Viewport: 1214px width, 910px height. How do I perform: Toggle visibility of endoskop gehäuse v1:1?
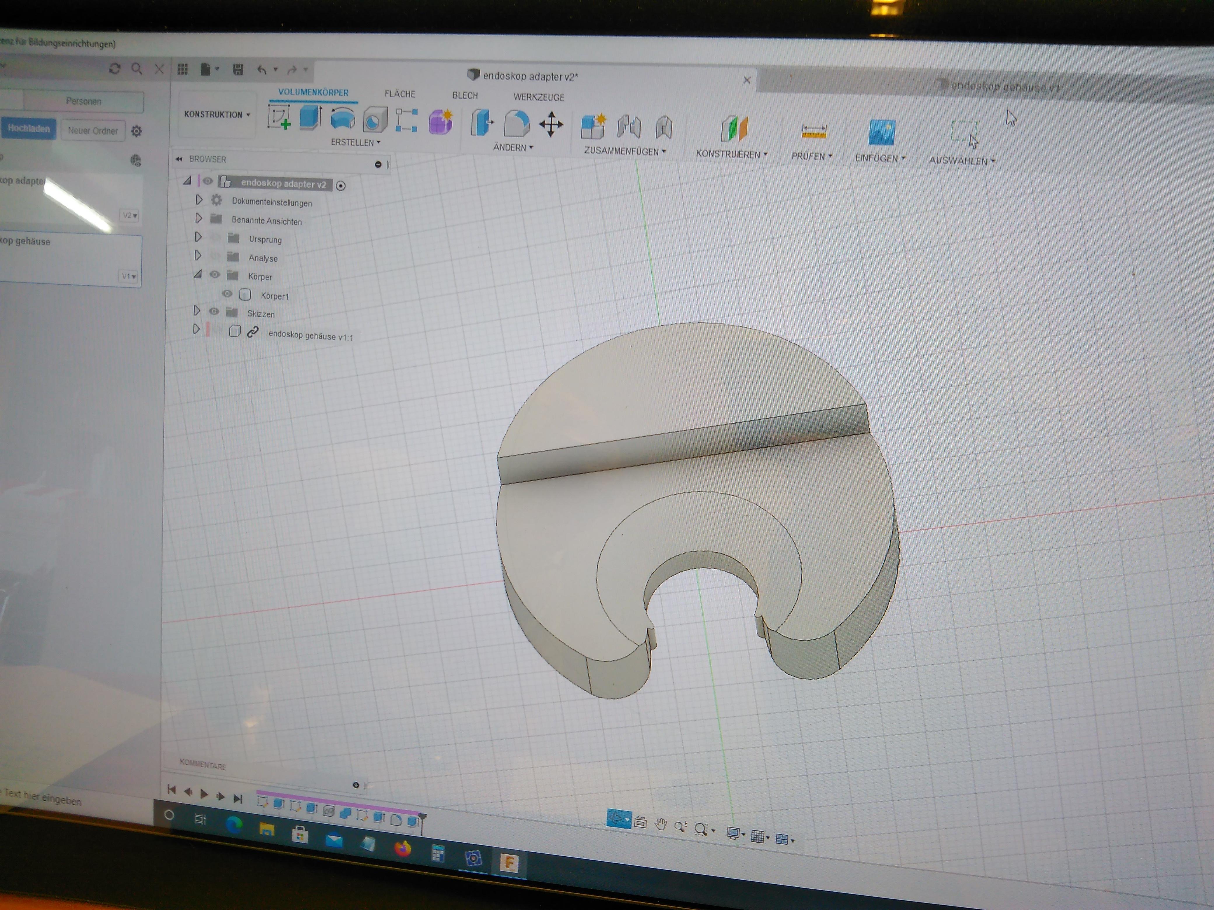tap(217, 330)
